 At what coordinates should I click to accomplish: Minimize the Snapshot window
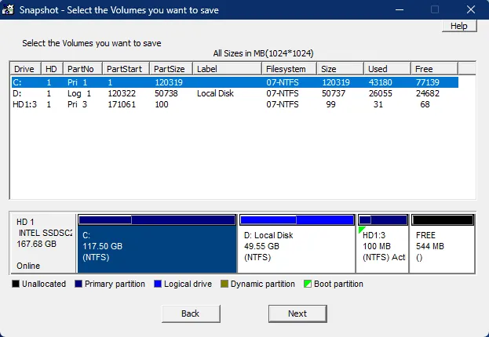click(400, 9)
